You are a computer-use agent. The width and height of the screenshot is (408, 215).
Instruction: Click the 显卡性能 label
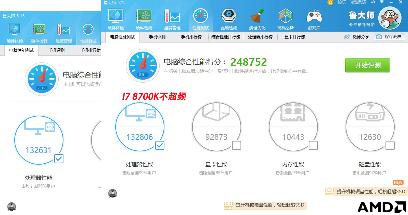pyautogui.click(x=216, y=165)
